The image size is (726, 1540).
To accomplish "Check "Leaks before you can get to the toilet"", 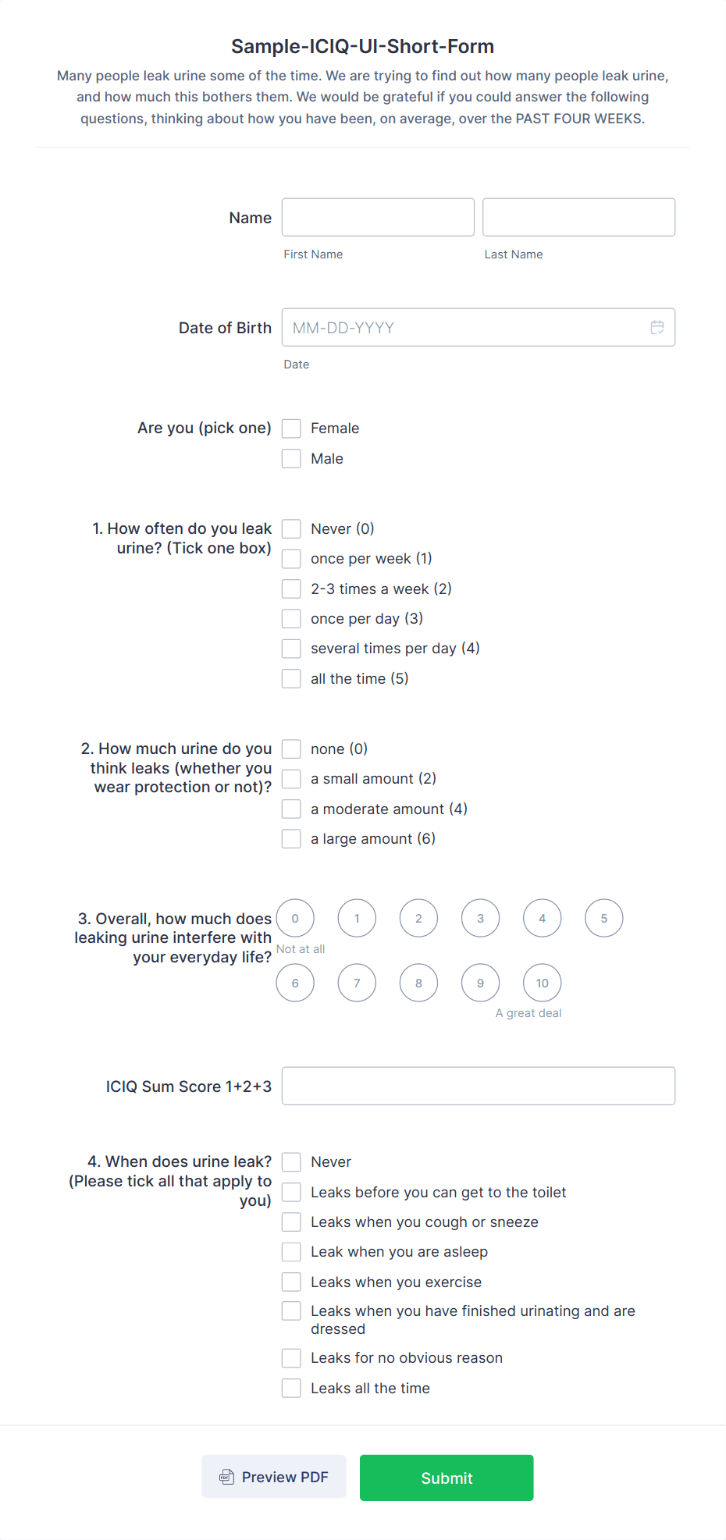I will point(290,1192).
